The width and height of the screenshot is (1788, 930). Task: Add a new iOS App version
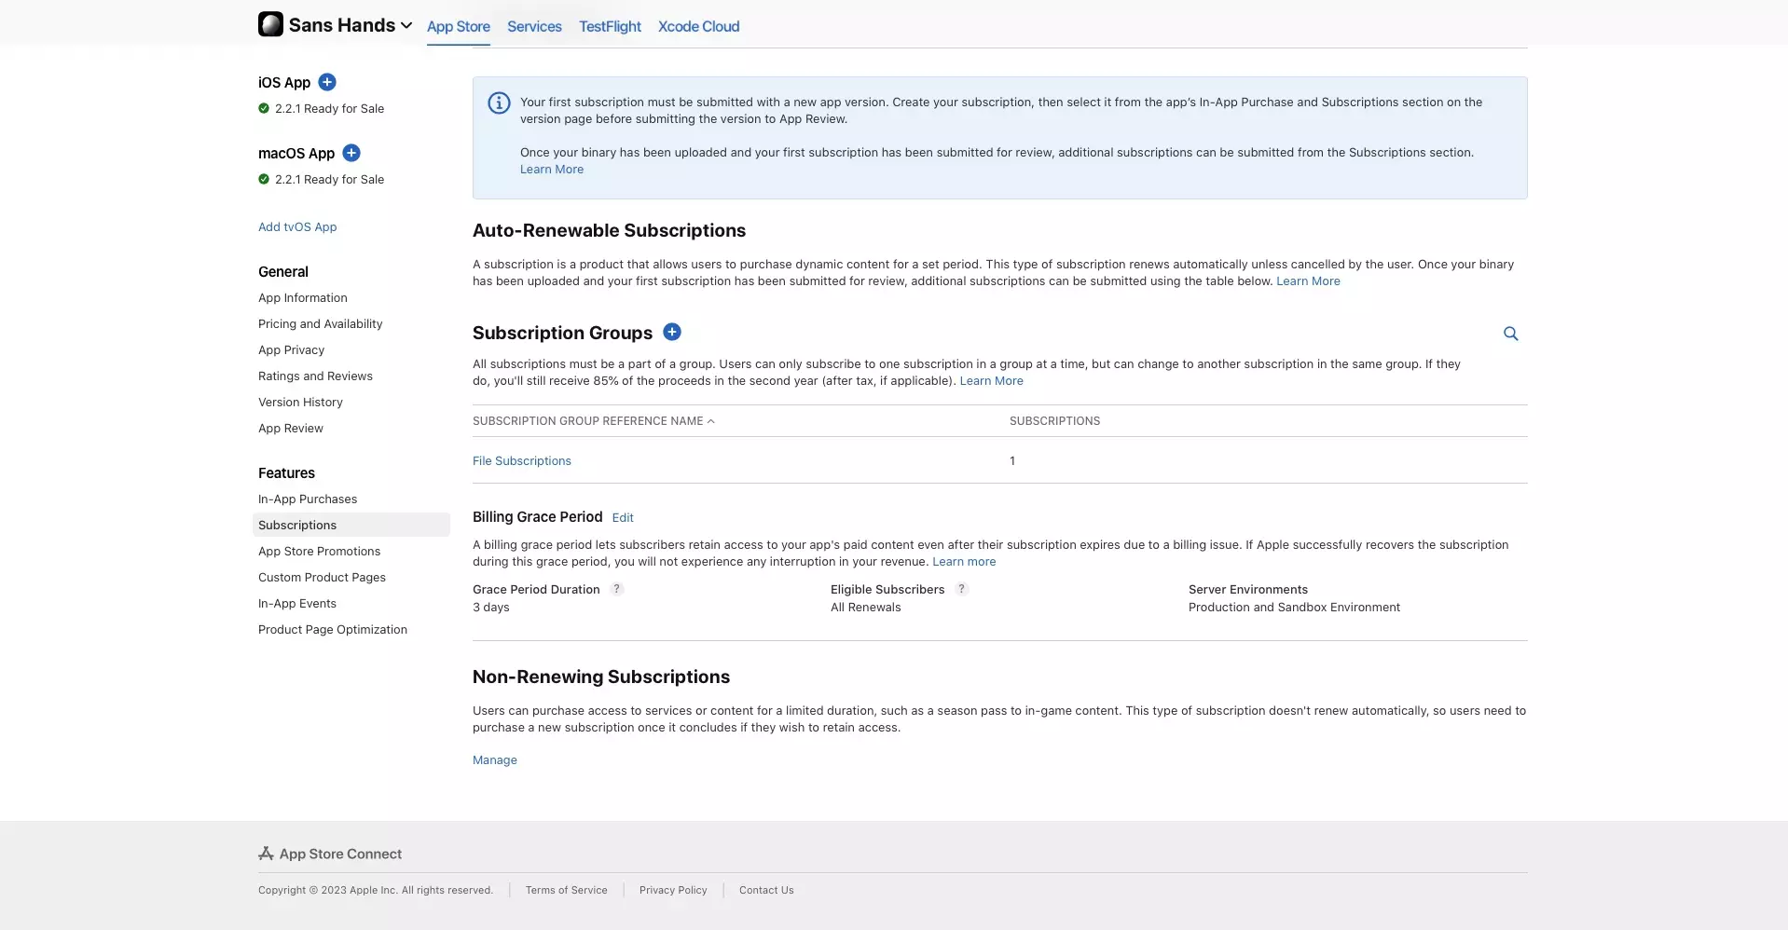pyautogui.click(x=327, y=82)
